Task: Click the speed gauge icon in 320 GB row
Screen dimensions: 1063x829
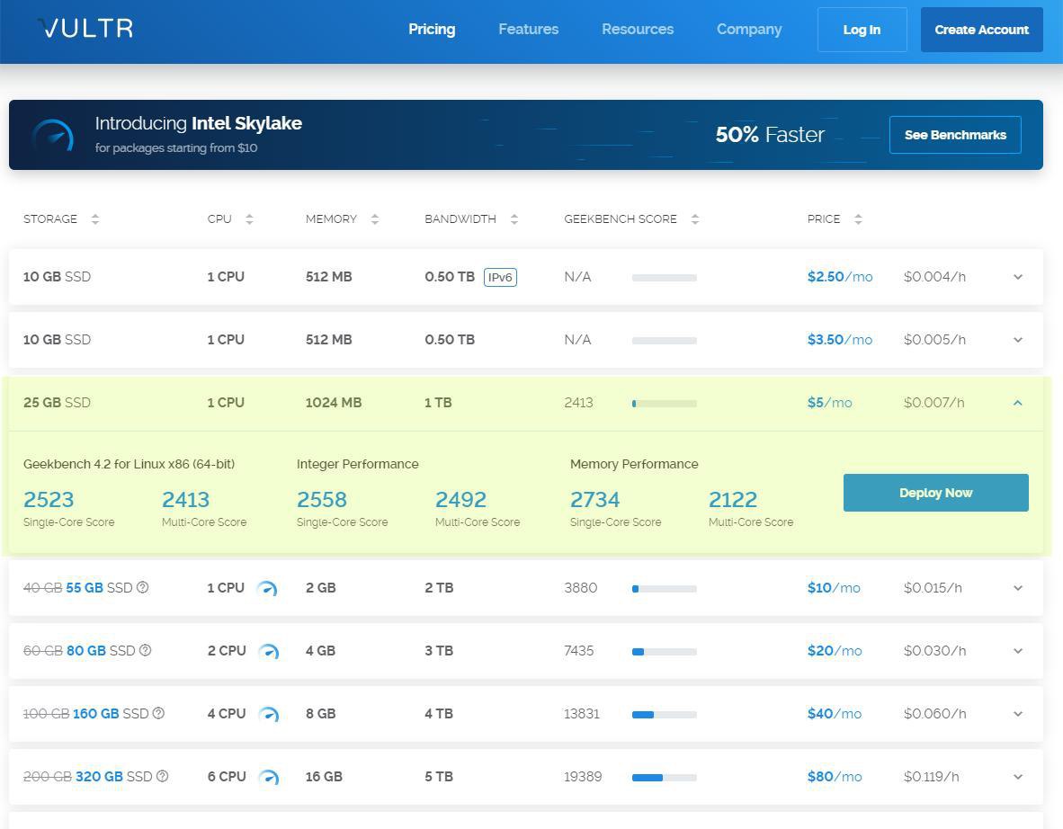Action: (269, 778)
